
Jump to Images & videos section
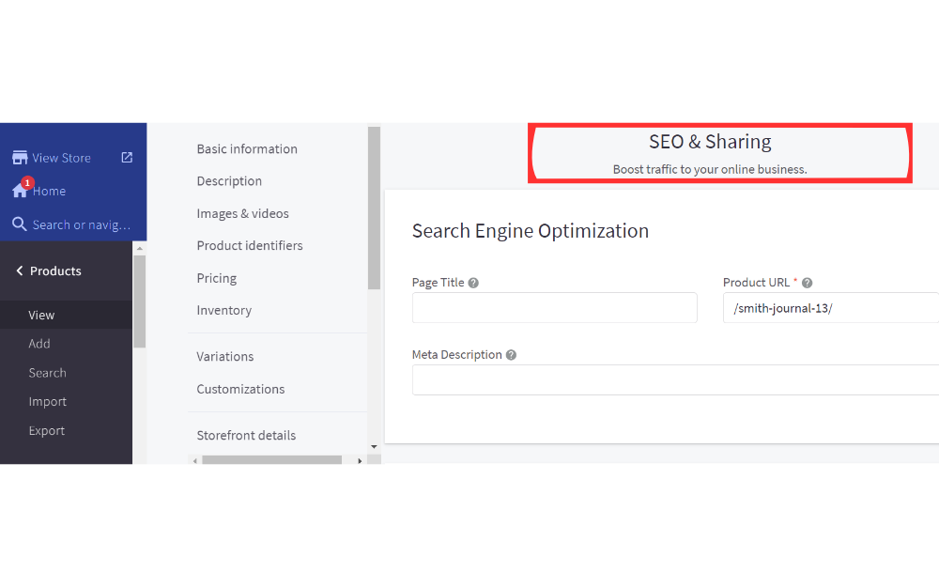point(242,213)
